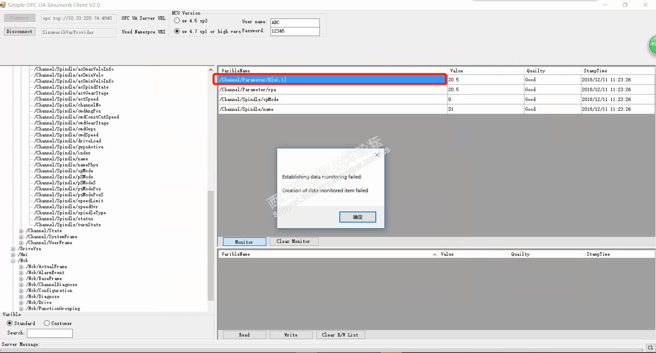Screen dimensions: 656x353
Task: Select /Channel/Spindle/channelNo in the tree
Action: coord(67,105)
